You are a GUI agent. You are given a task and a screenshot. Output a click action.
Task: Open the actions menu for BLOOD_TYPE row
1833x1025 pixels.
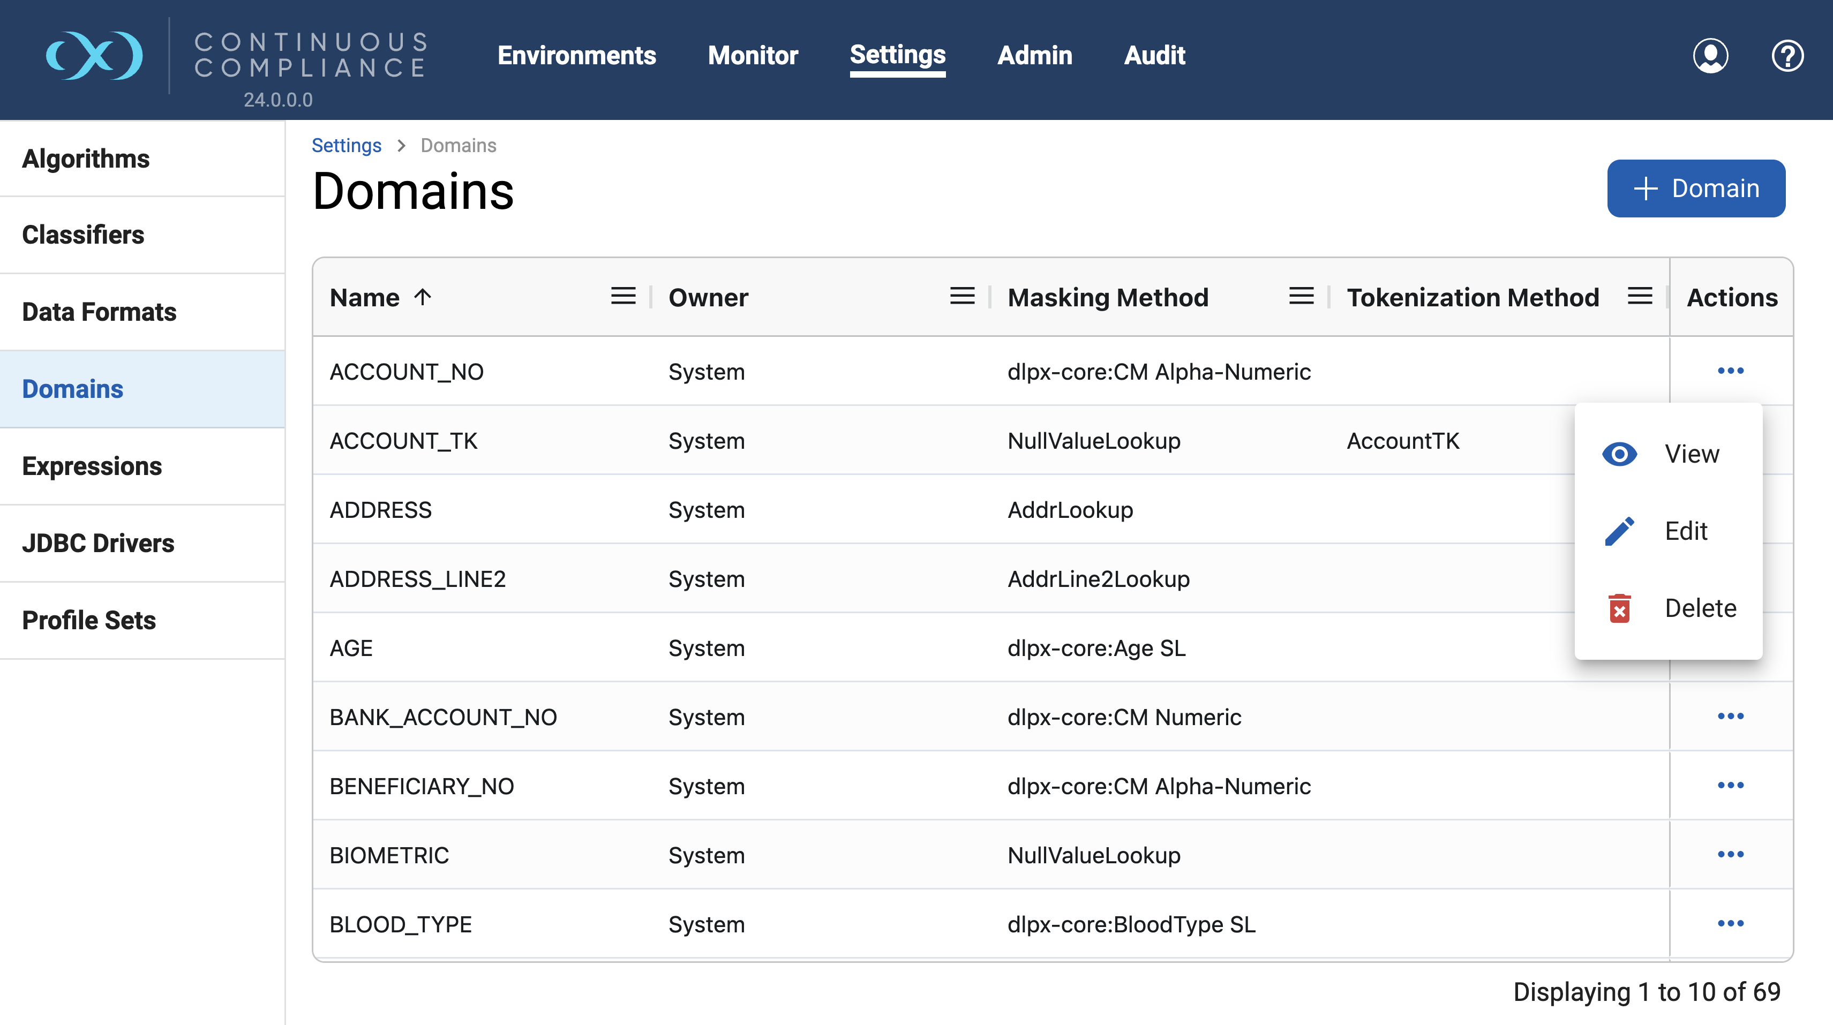click(1731, 924)
